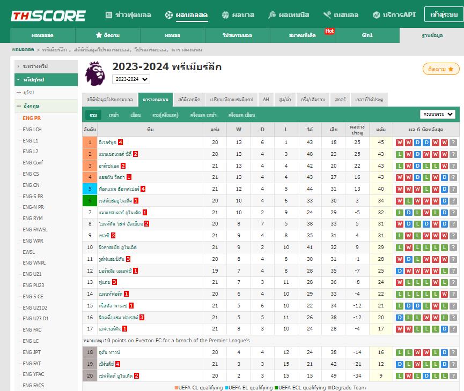Click the Premier League breadcrumb link

pyautogui.click(x=55, y=49)
